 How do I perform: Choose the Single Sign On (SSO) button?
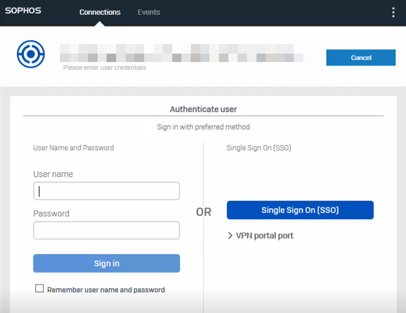300,210
